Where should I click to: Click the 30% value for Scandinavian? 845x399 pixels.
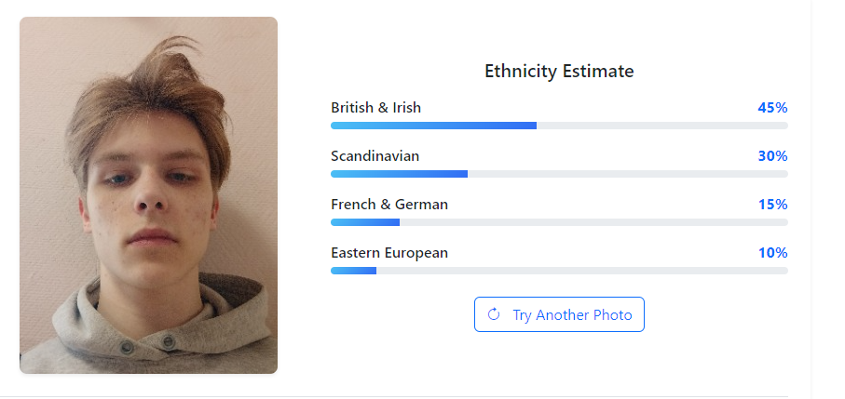pos(772,156)
